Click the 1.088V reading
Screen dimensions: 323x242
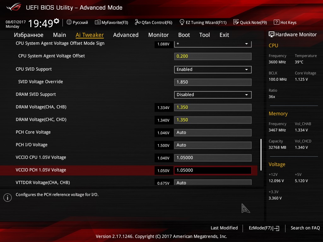(163, 44)
